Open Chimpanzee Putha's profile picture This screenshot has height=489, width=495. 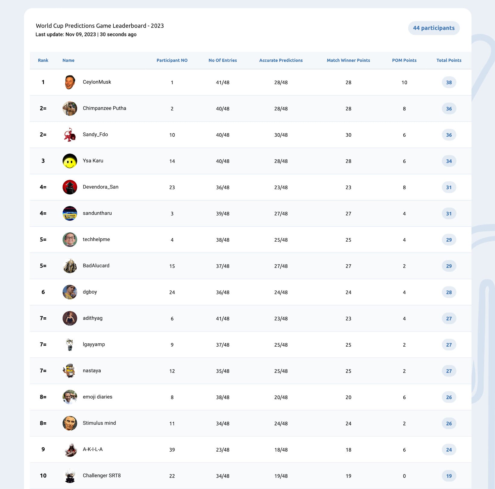tap(70, 108)
